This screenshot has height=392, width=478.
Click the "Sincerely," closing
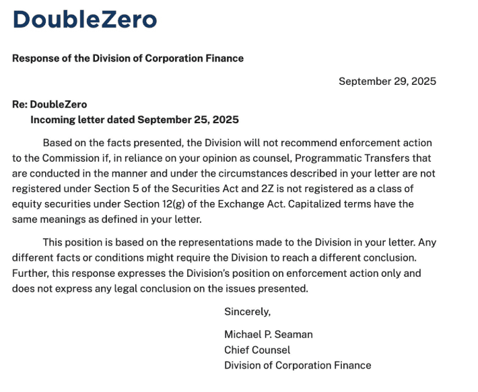pos(247,312)
